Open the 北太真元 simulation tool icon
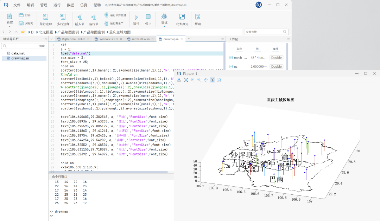The width and height of the screenshot is (380, 221). click(x=182, y=17)
